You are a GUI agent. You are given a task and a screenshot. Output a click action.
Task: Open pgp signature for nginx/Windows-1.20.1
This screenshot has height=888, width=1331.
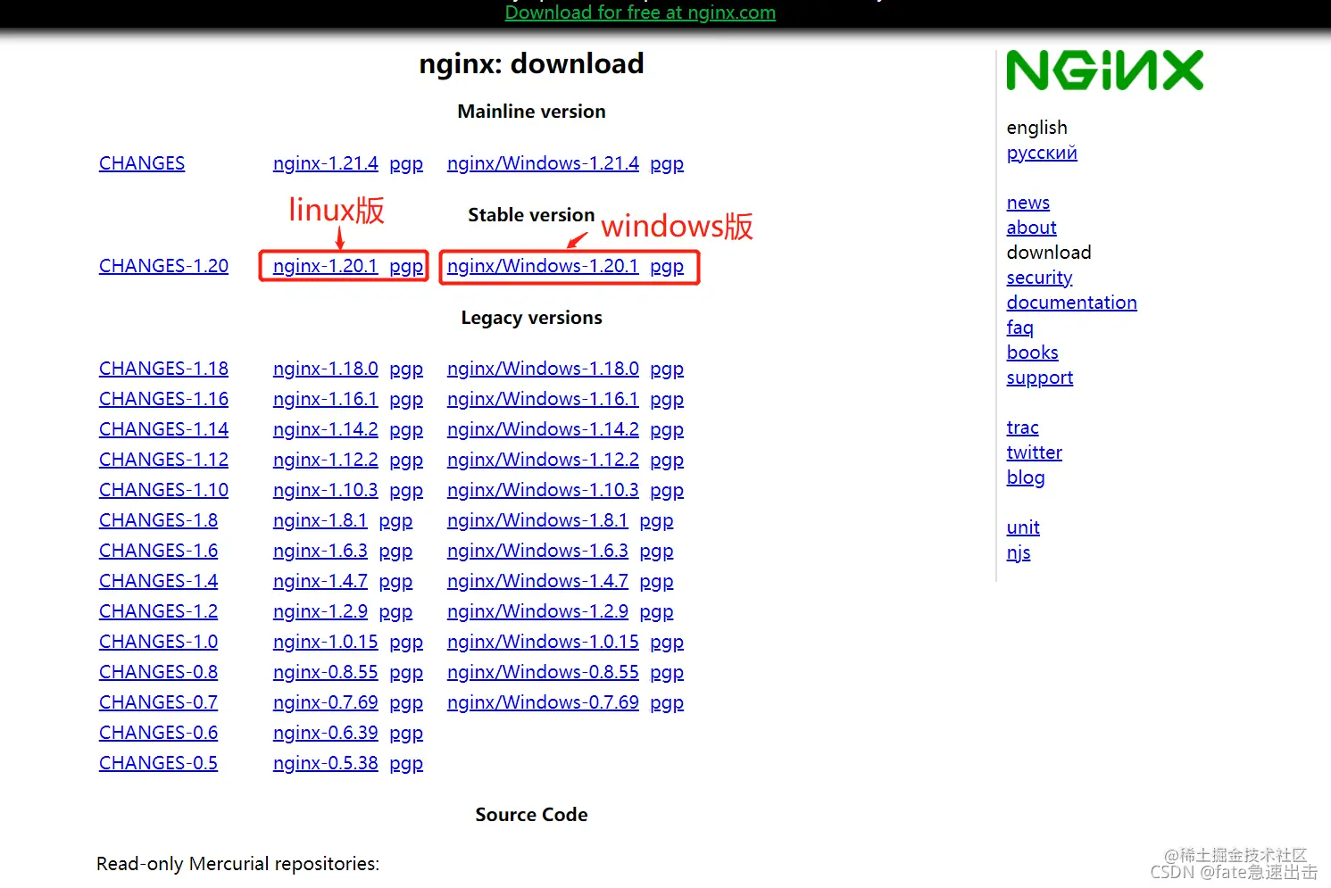(x=667, y=267)
